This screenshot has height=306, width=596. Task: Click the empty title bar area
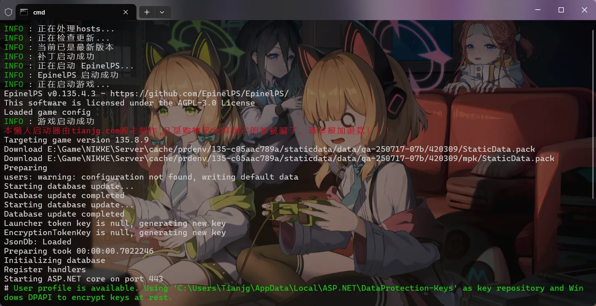pyautogui.click(x=342, y=10)
